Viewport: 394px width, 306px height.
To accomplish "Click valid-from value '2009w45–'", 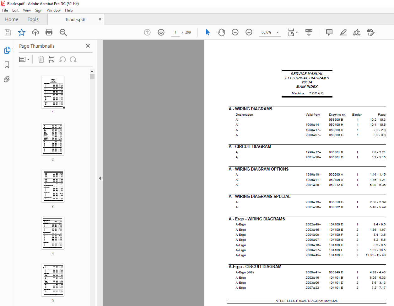I will [313, 255].
